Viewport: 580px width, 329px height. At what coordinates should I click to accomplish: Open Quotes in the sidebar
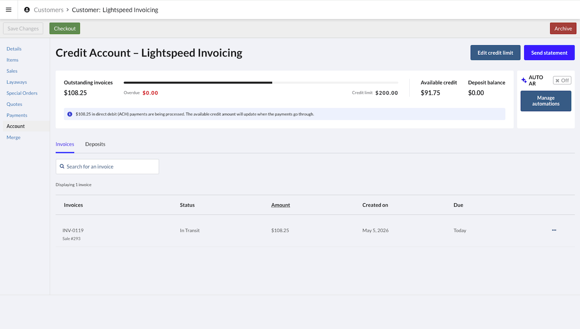[15, 104]
